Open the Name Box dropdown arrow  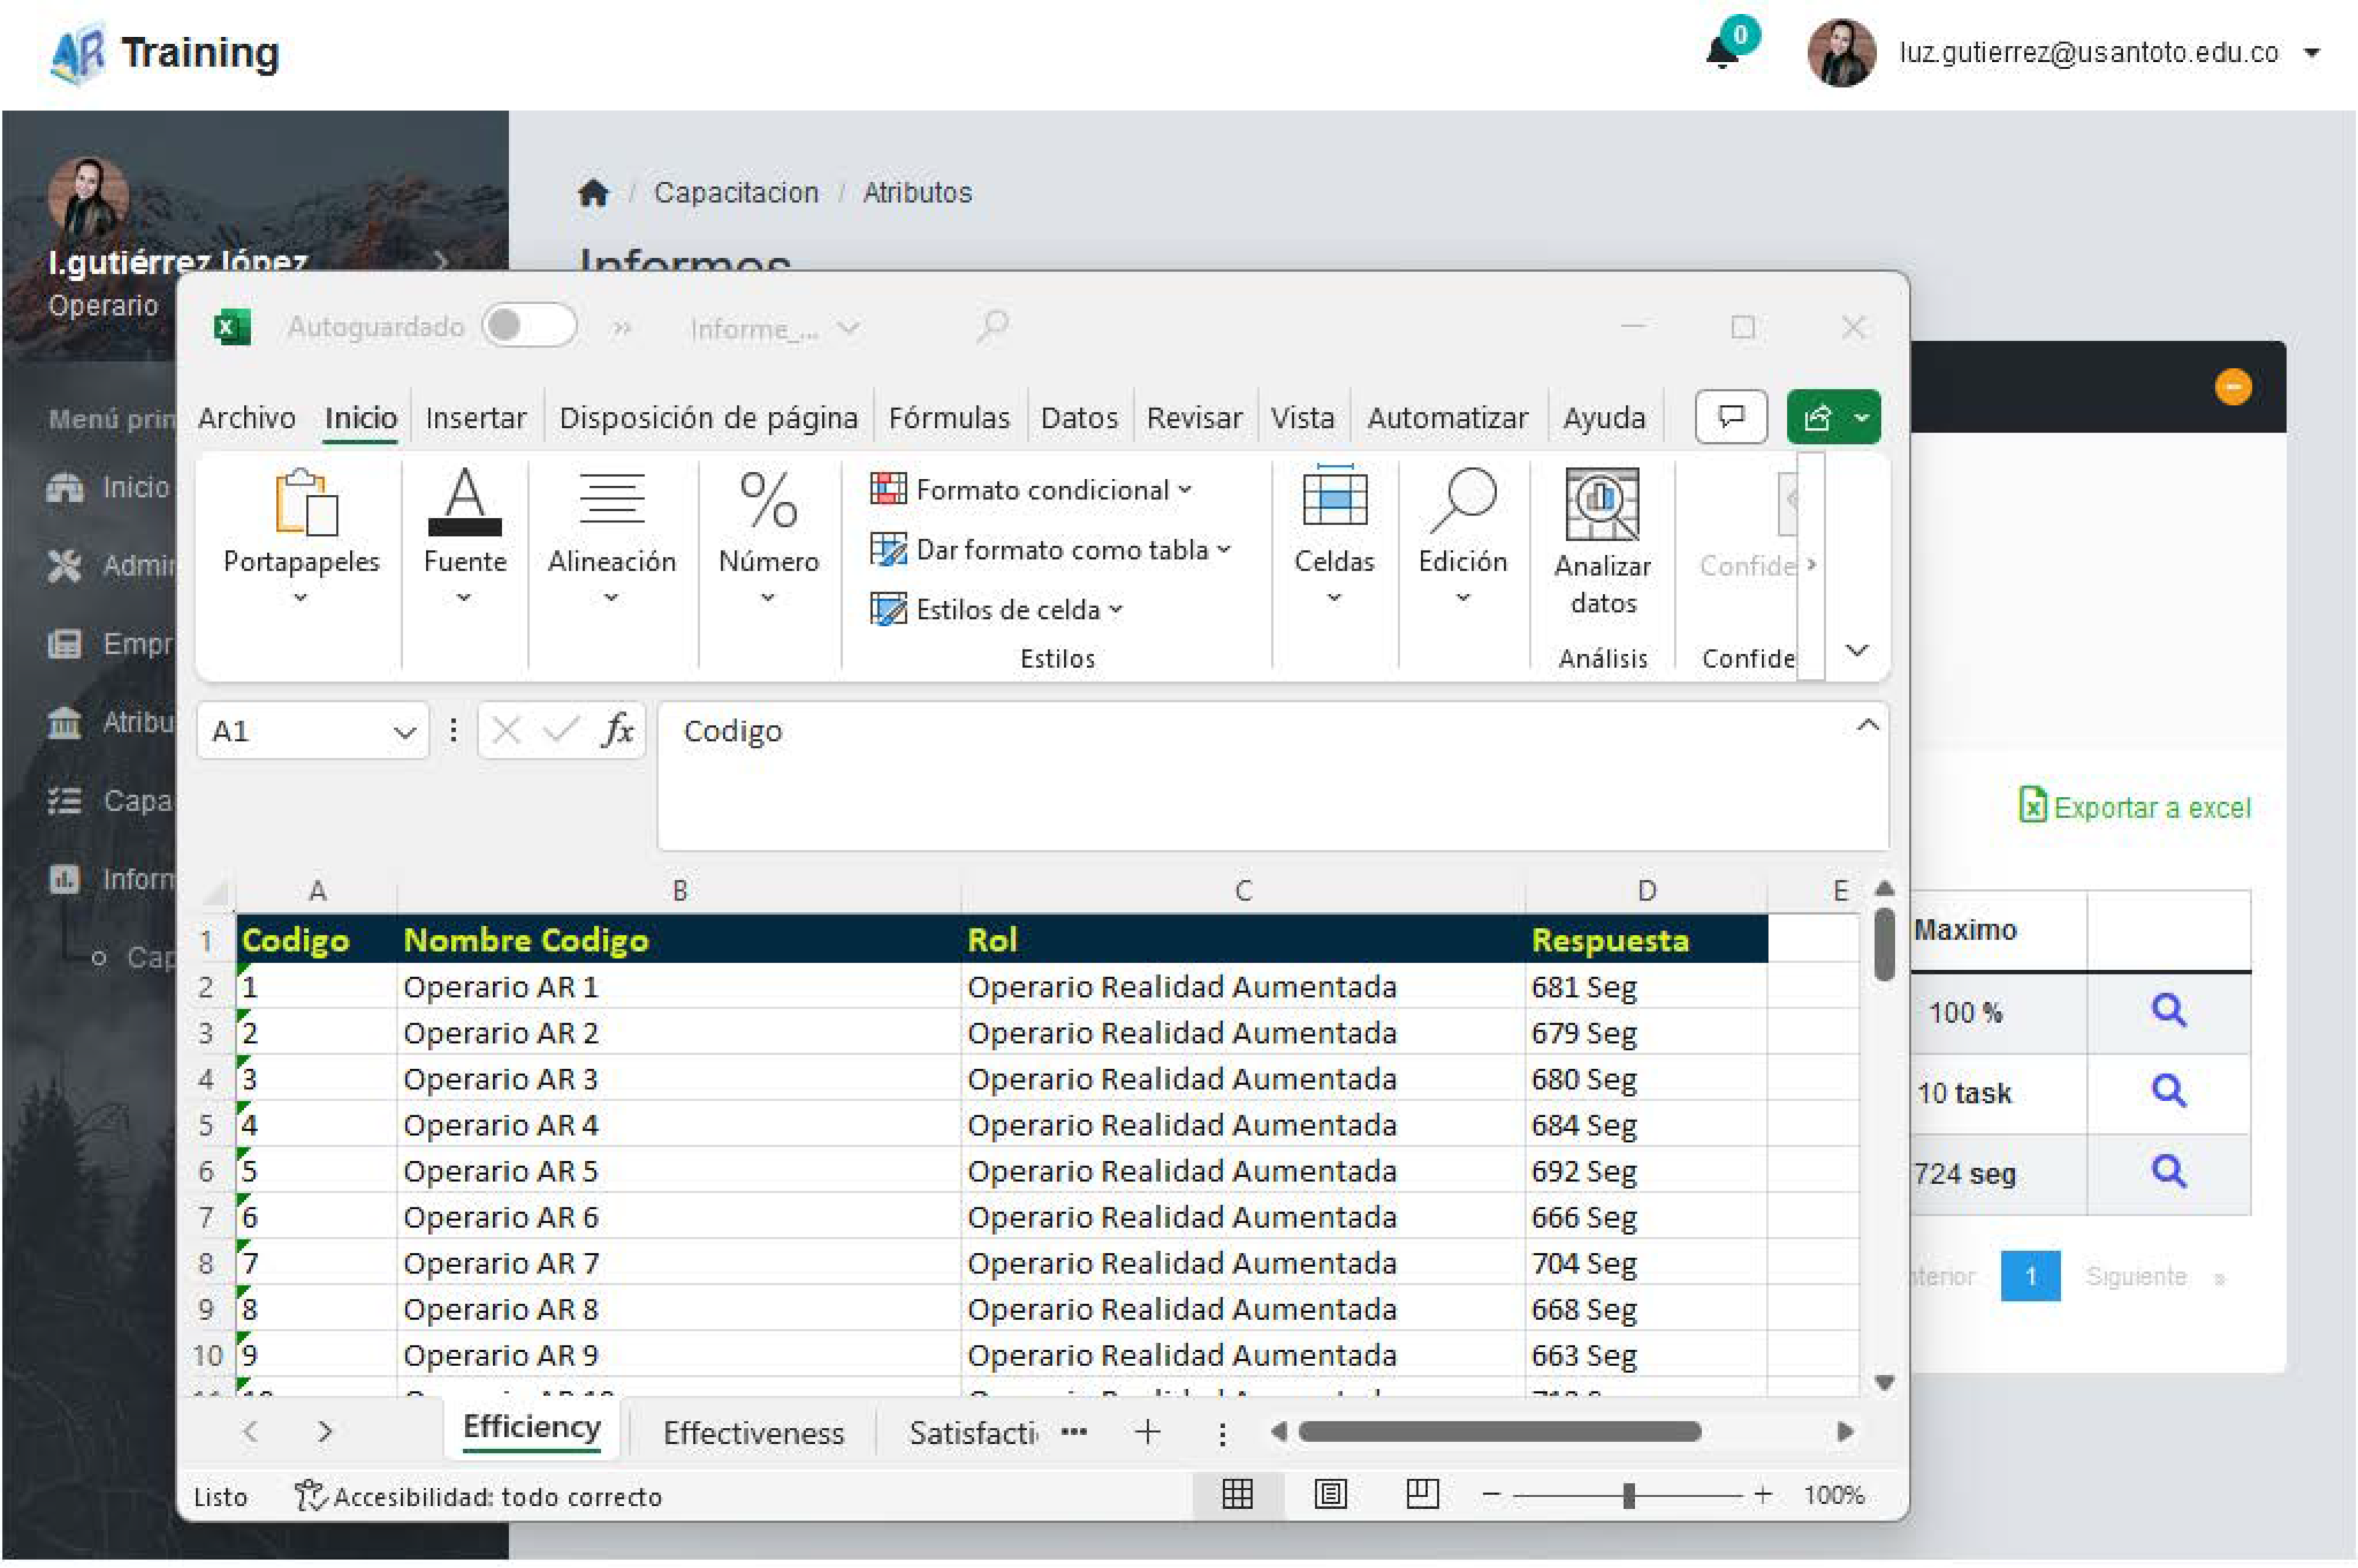[404, 732]
